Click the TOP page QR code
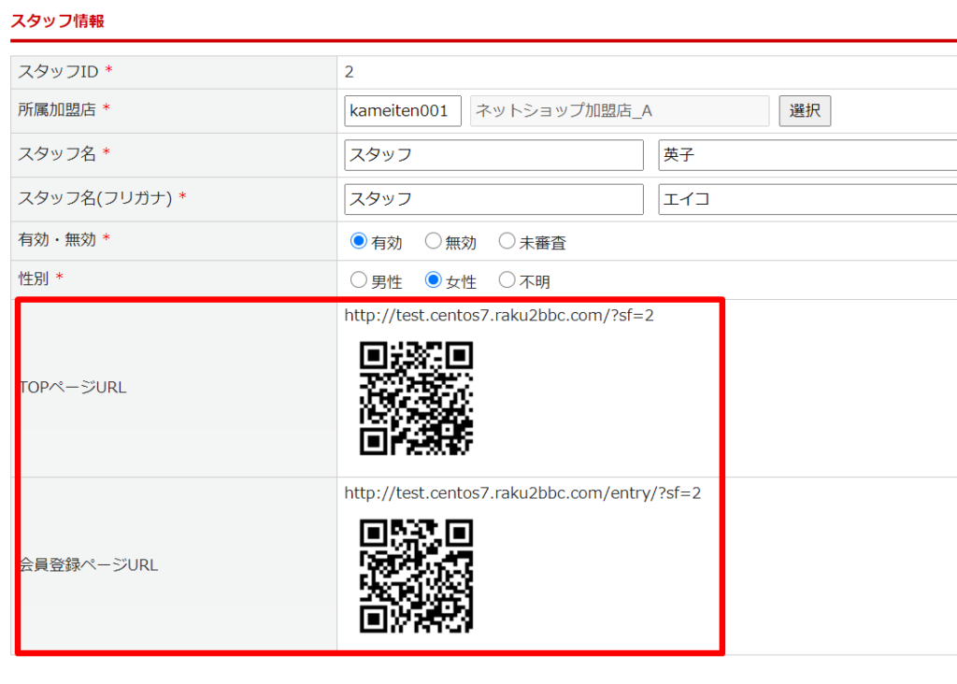 click(417, 398)
